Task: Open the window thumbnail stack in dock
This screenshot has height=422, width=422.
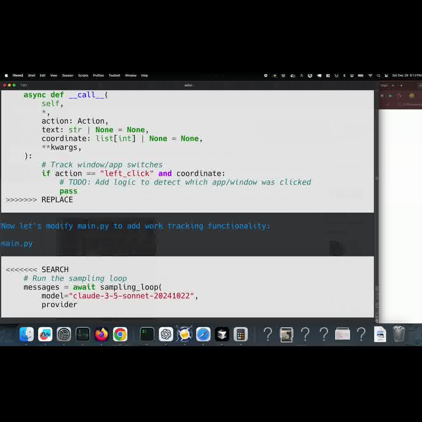Action: click(x=342, y=334)
